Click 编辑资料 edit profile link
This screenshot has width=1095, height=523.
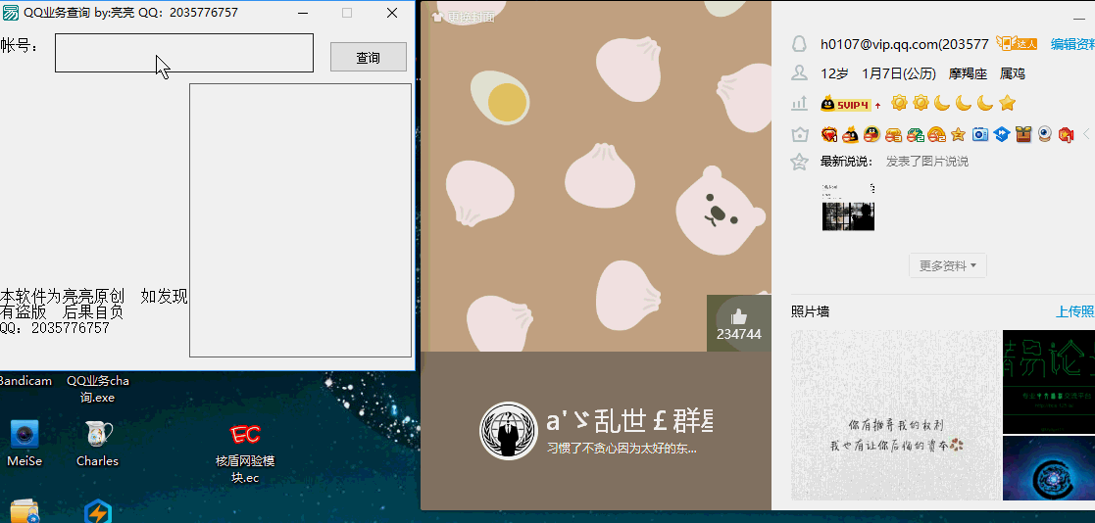1072,44
